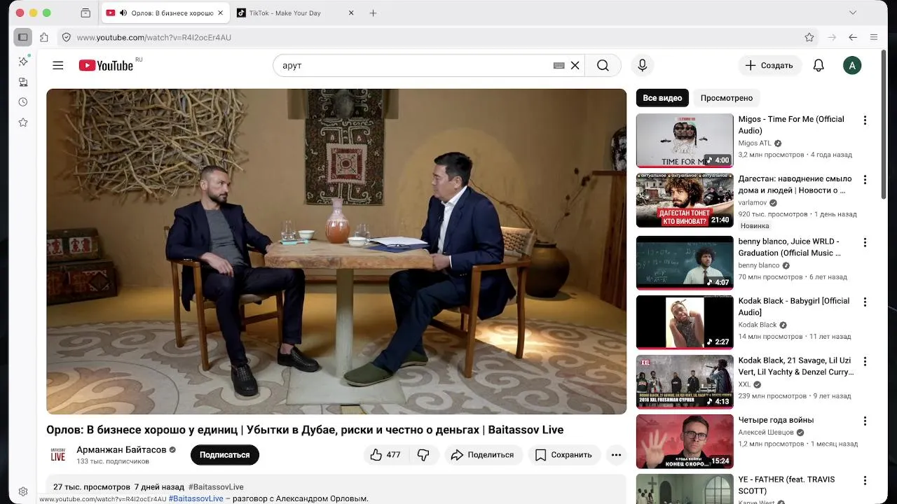Screen dimensions: 897x504
Task: Open the benny blanco Graduation thumbnail
Action: click(685, 262)
